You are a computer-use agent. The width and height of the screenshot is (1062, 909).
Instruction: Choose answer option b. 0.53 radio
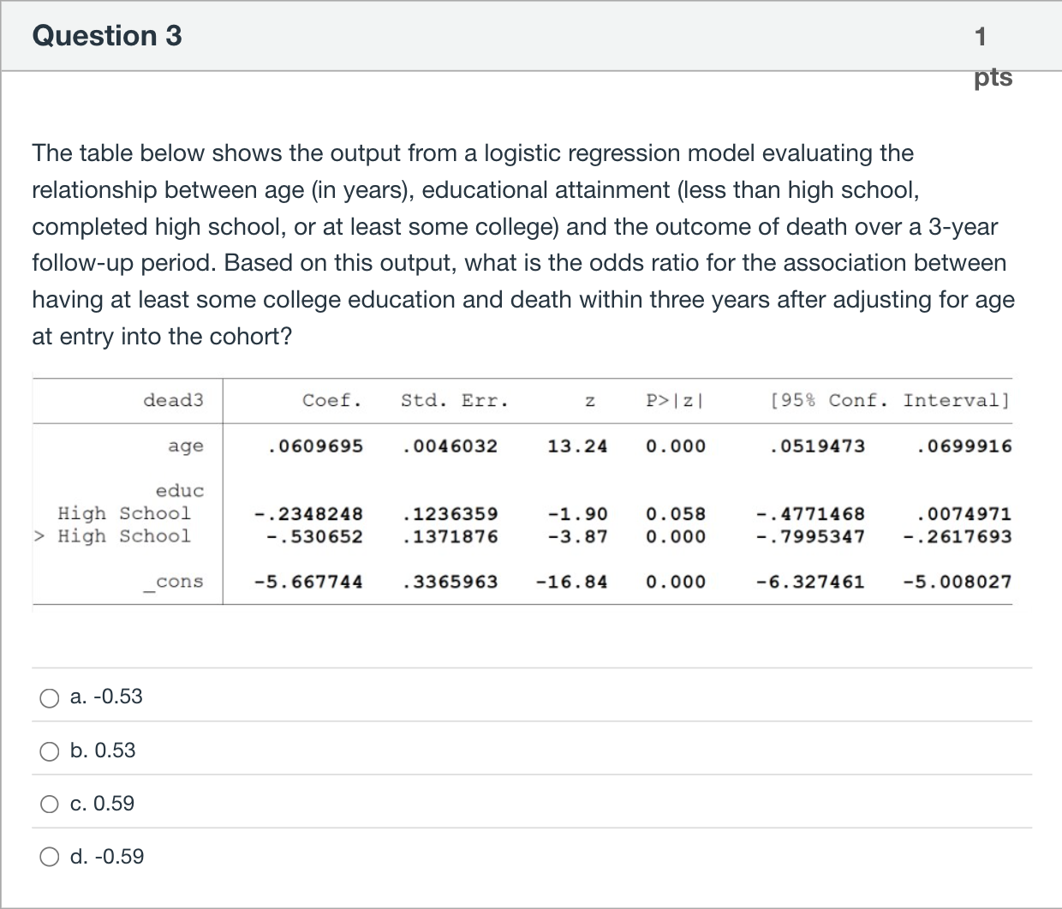(x=49, y=751)
